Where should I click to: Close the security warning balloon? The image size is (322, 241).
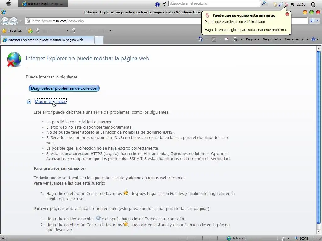(287, 14)
